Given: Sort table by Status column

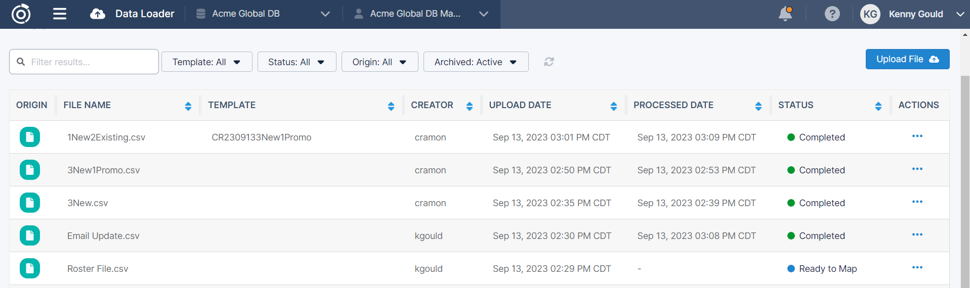Looking at the screenshot, I should [x=878, y=106].
